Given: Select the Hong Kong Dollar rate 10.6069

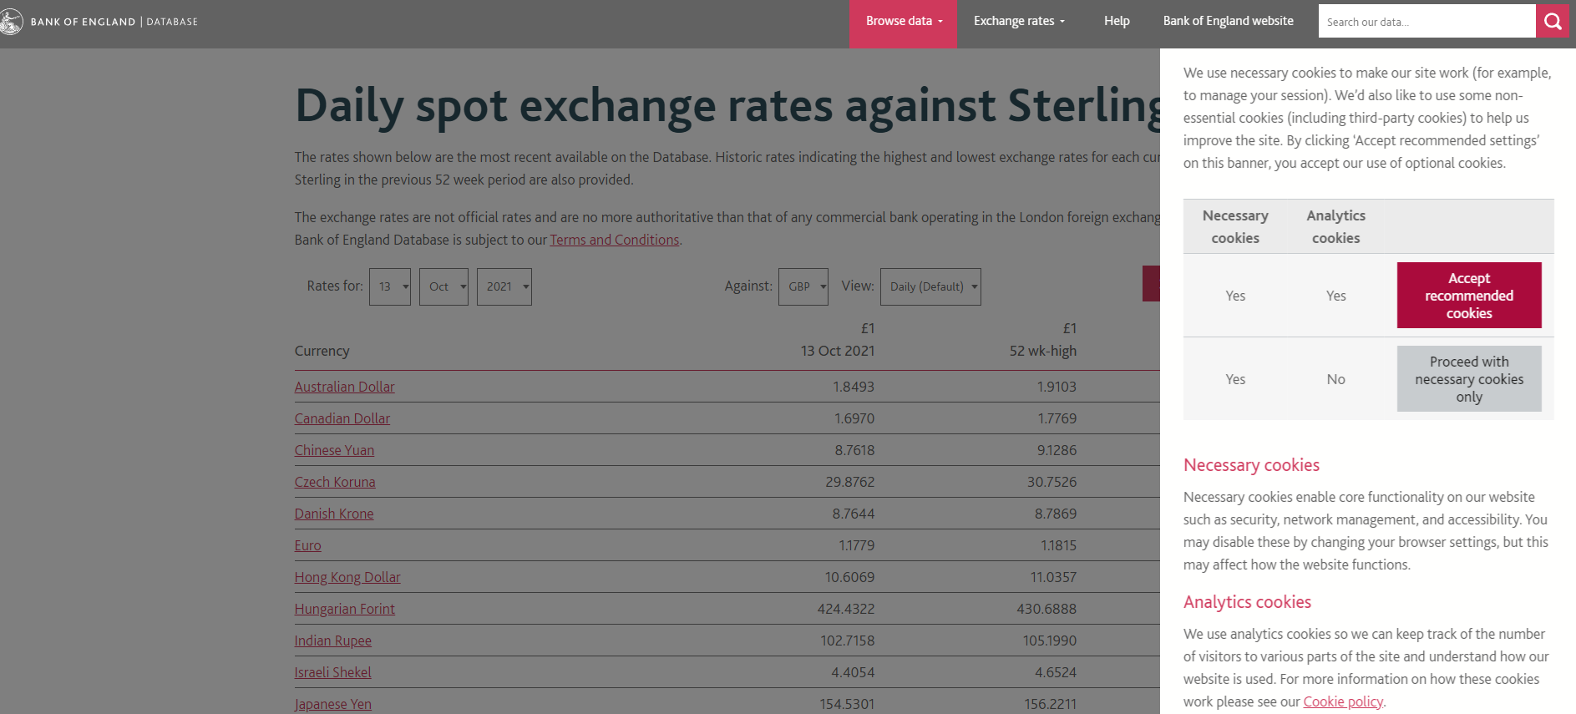Looking at the screenshot, I should pos(850,577).
